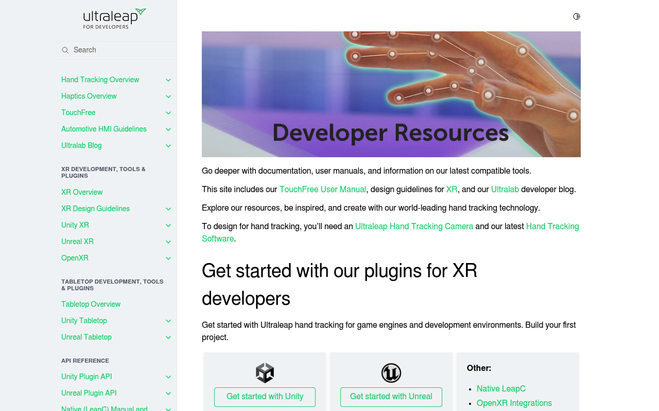This screenshot has height=411, width=659.
Task: Follow the TouchFree User Manual link
Action: [x=323, y=190]
